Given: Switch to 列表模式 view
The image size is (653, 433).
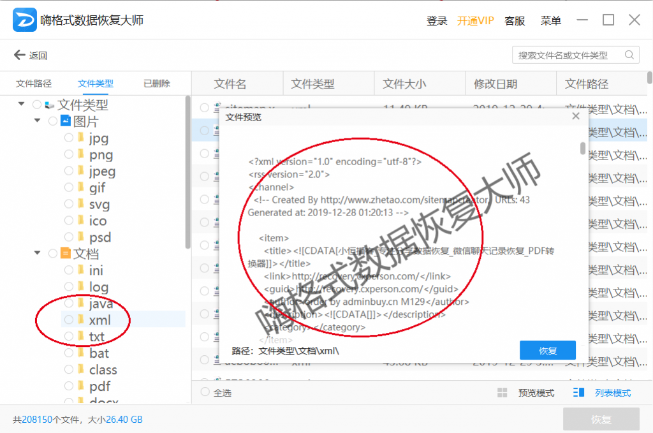Looking at the screenshot, I should pyautogui.click(x=613, y=393).
